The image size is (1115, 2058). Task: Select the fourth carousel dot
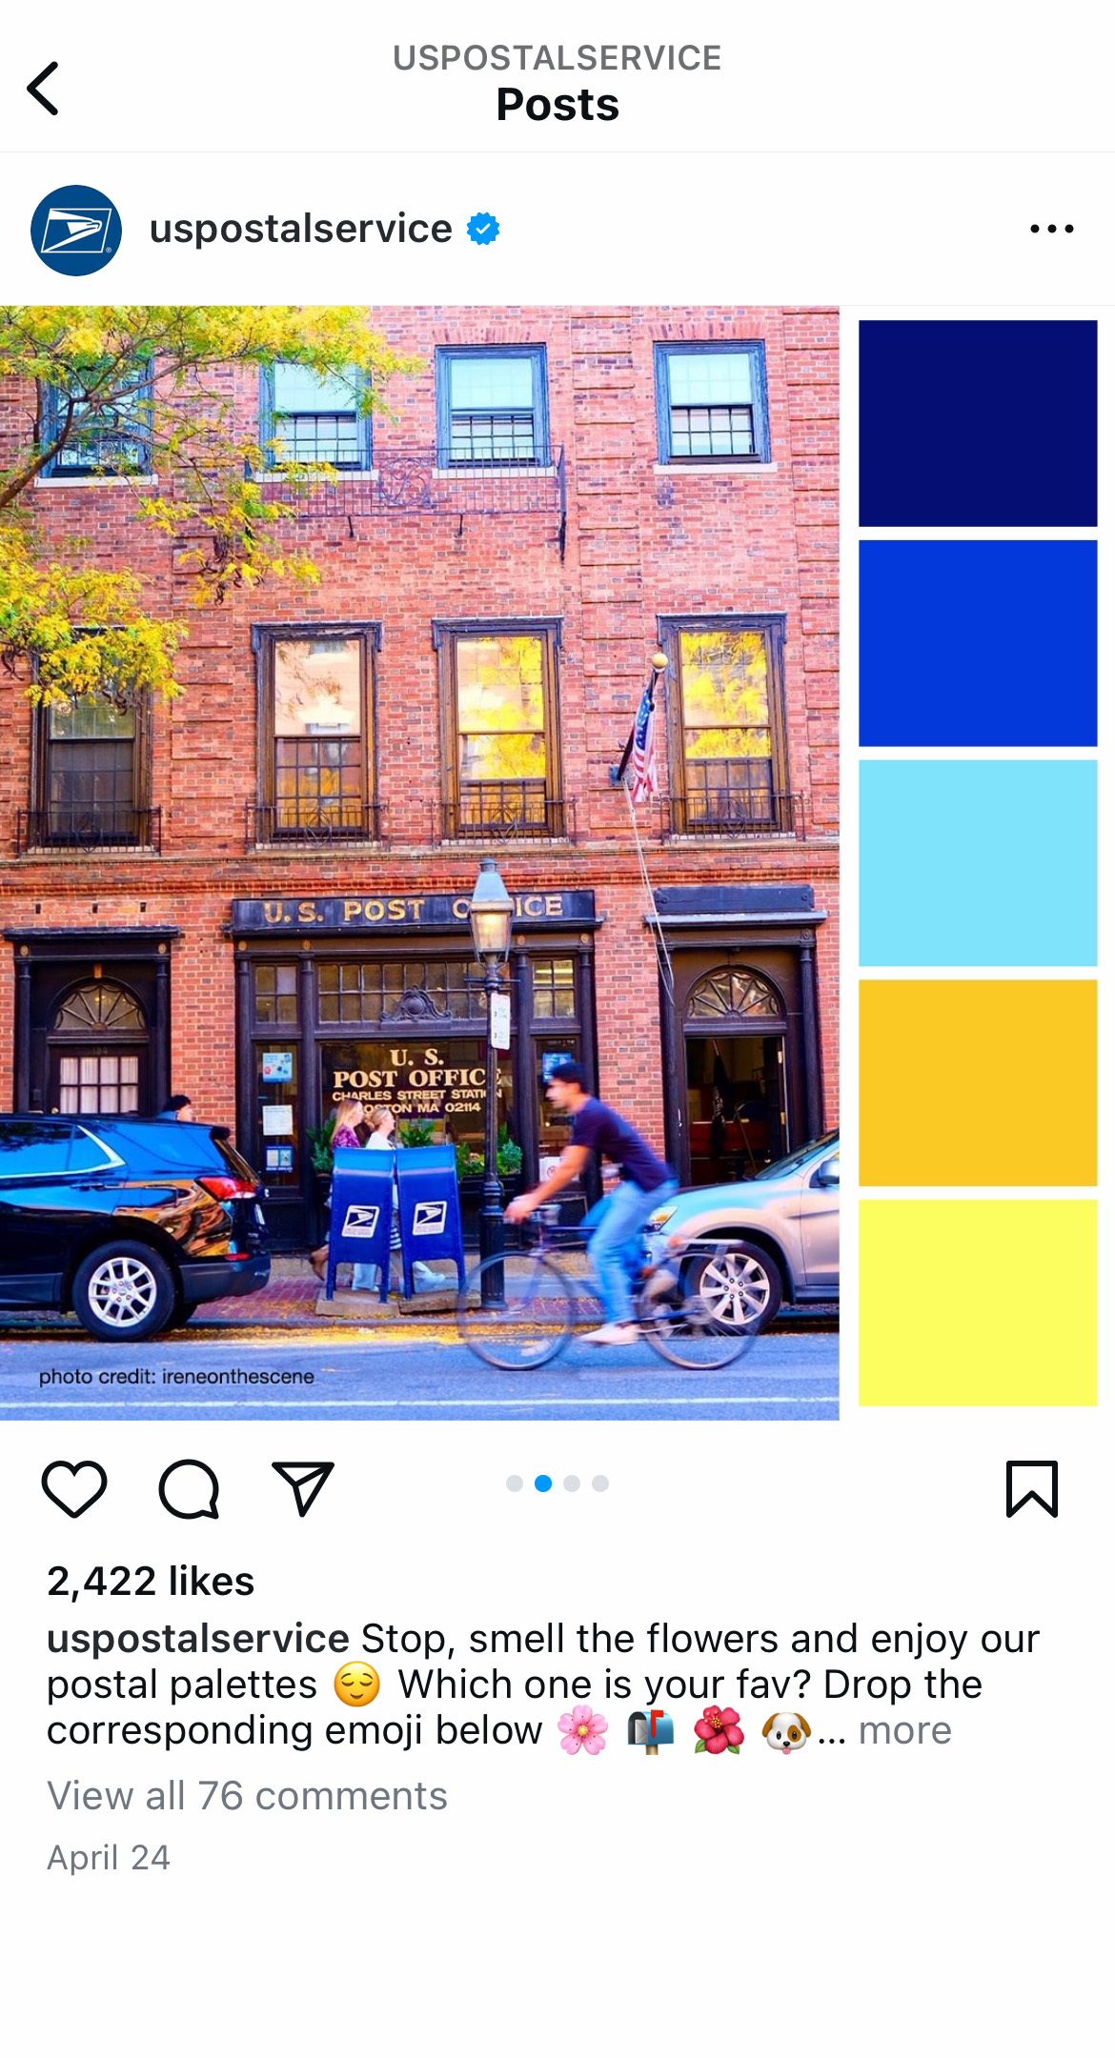[600, 1483]
